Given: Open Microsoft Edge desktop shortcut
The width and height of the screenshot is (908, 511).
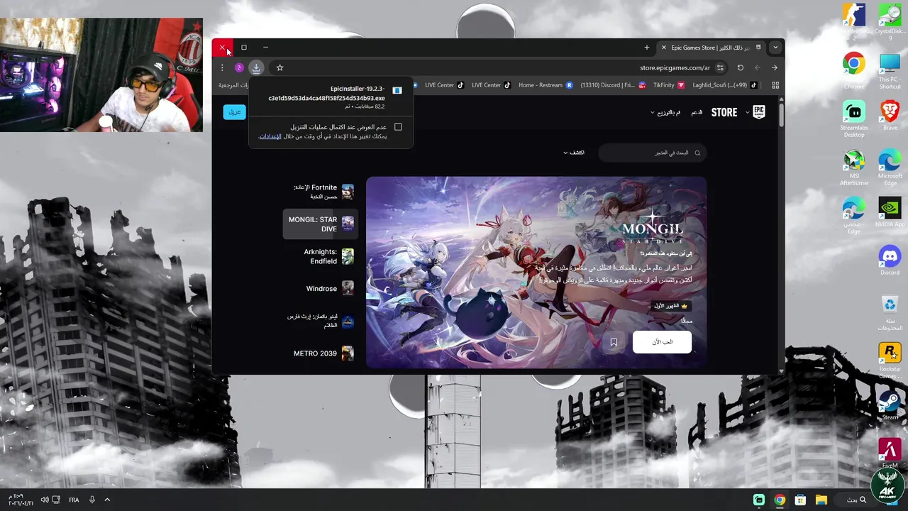Looking at the screenshot, I should (x=890, y=167).
